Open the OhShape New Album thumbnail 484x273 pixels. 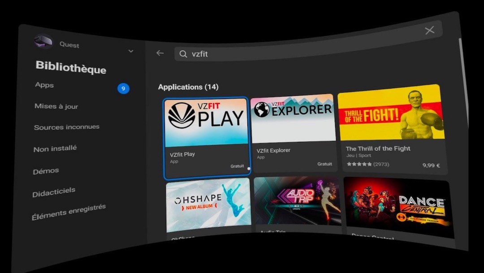[x=209, y=205]
